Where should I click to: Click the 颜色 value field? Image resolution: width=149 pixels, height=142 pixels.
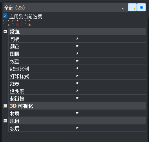110,47
